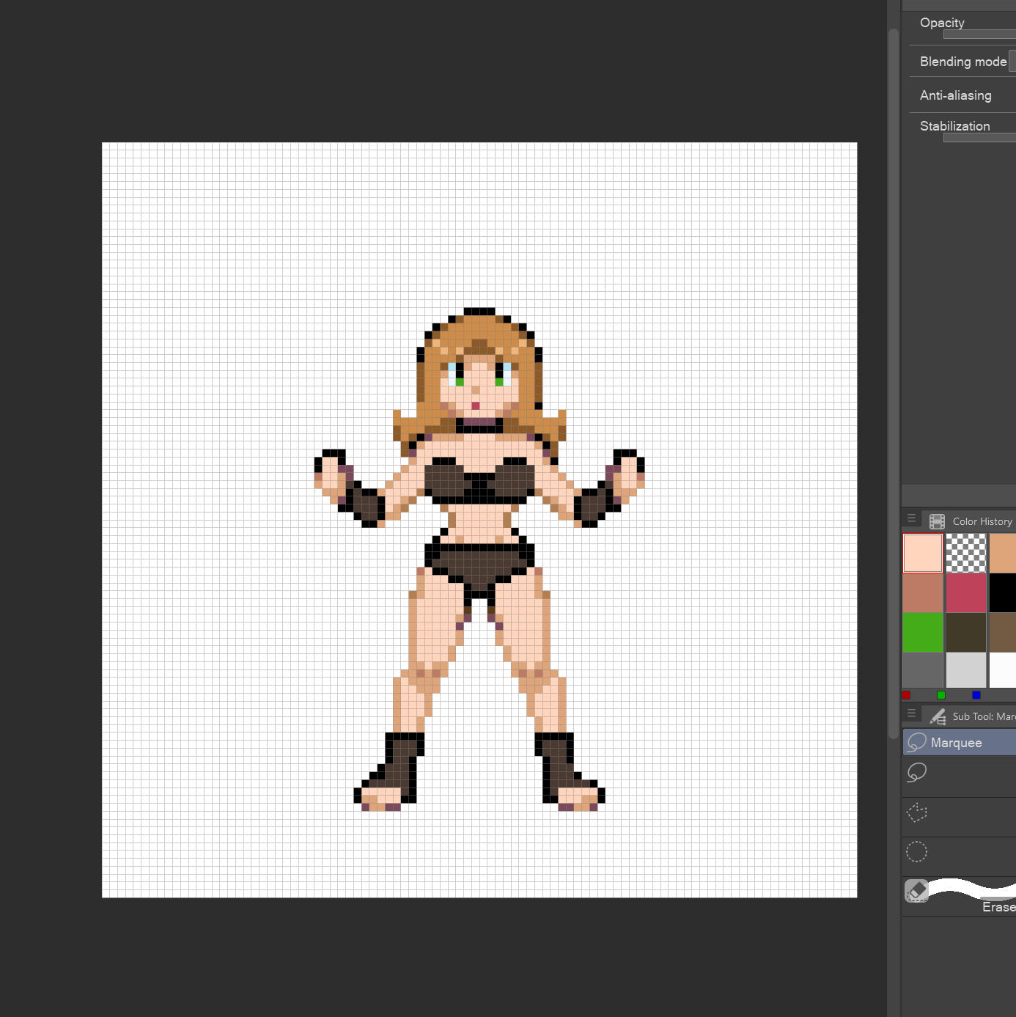The height and width of the screenshot is (1017, 1016).
Task: Open the Color History panel menu
Action: (912, 518)
